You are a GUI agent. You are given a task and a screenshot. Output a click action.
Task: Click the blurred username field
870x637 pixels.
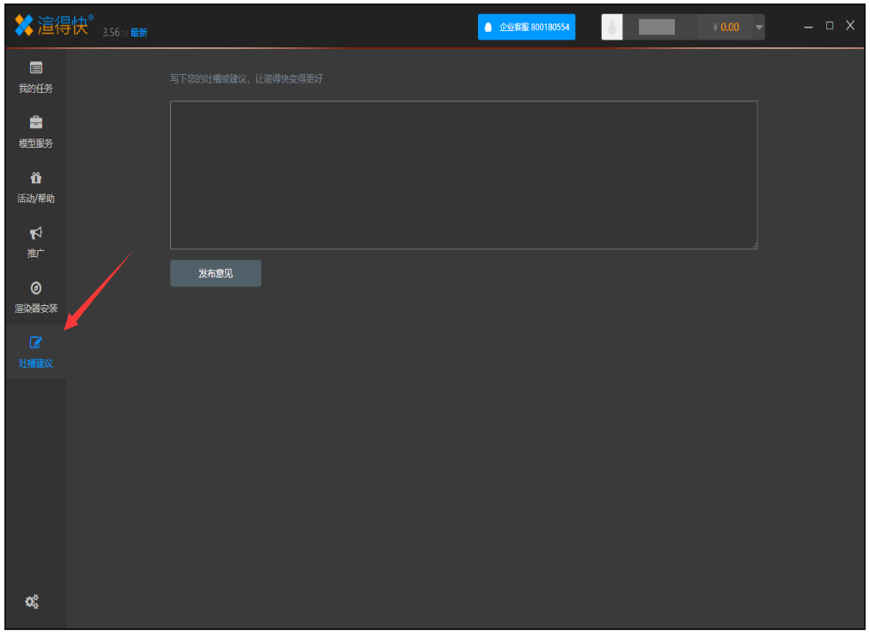pos(657,27)
